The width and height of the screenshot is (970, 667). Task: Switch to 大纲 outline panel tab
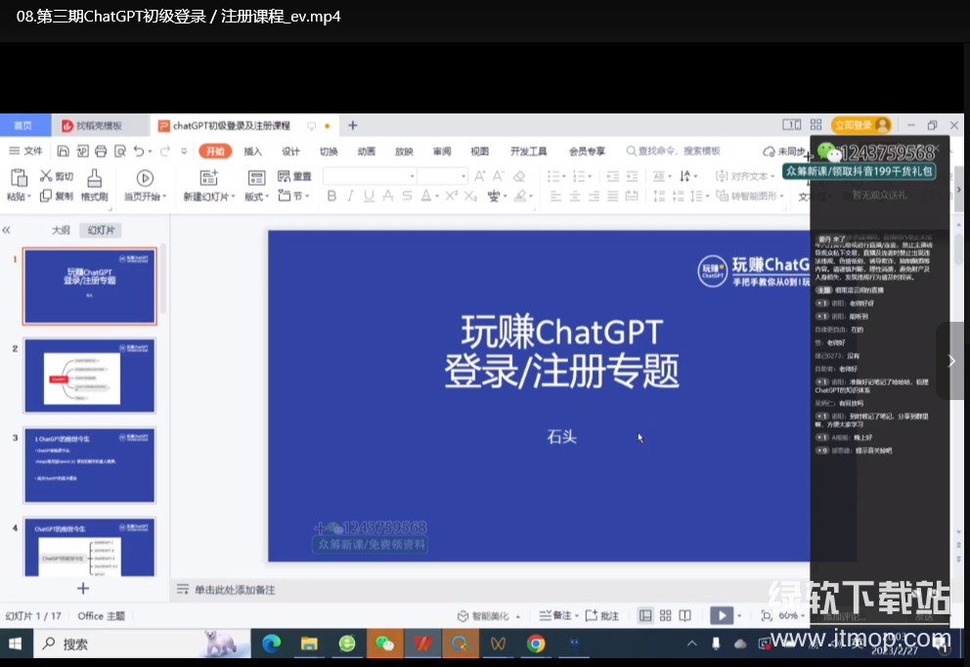click(61, 230)
